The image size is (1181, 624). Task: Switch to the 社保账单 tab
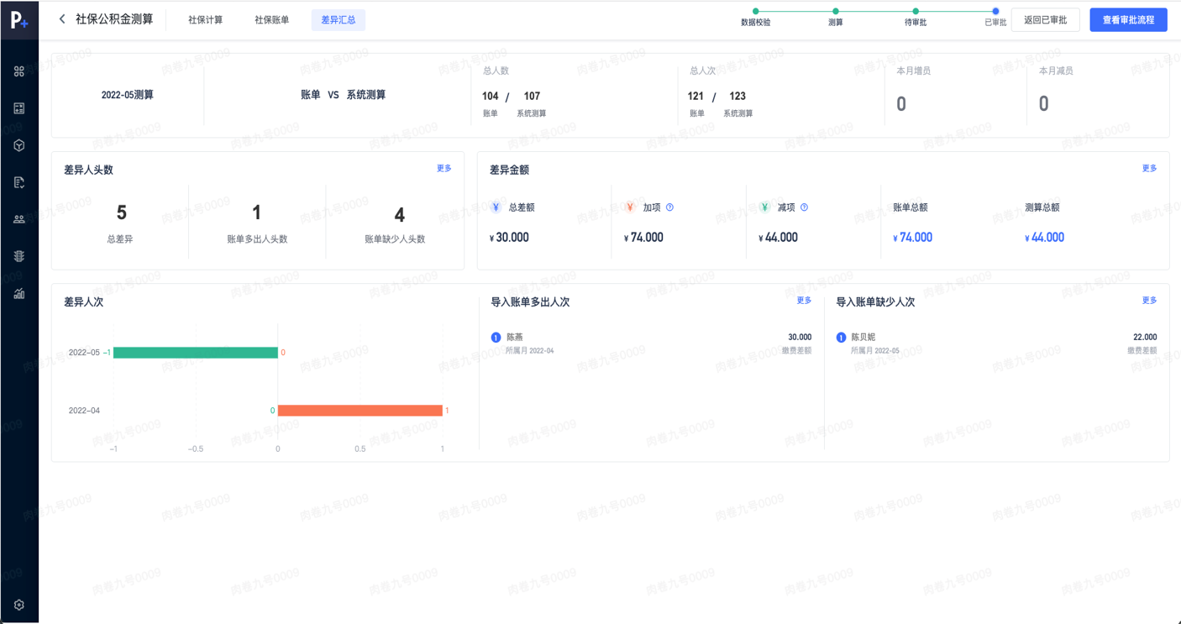pos(271,20)
